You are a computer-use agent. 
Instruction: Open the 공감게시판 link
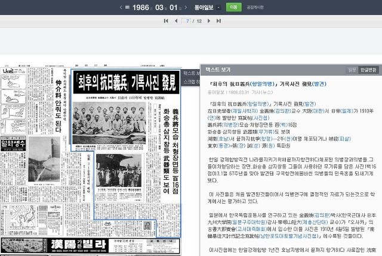click(x=255, y=7)
